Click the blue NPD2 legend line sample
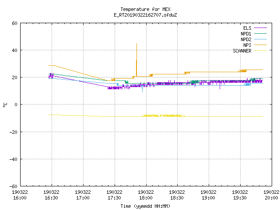The width and height of the screenshot is (280, 210). coord(260,39)
